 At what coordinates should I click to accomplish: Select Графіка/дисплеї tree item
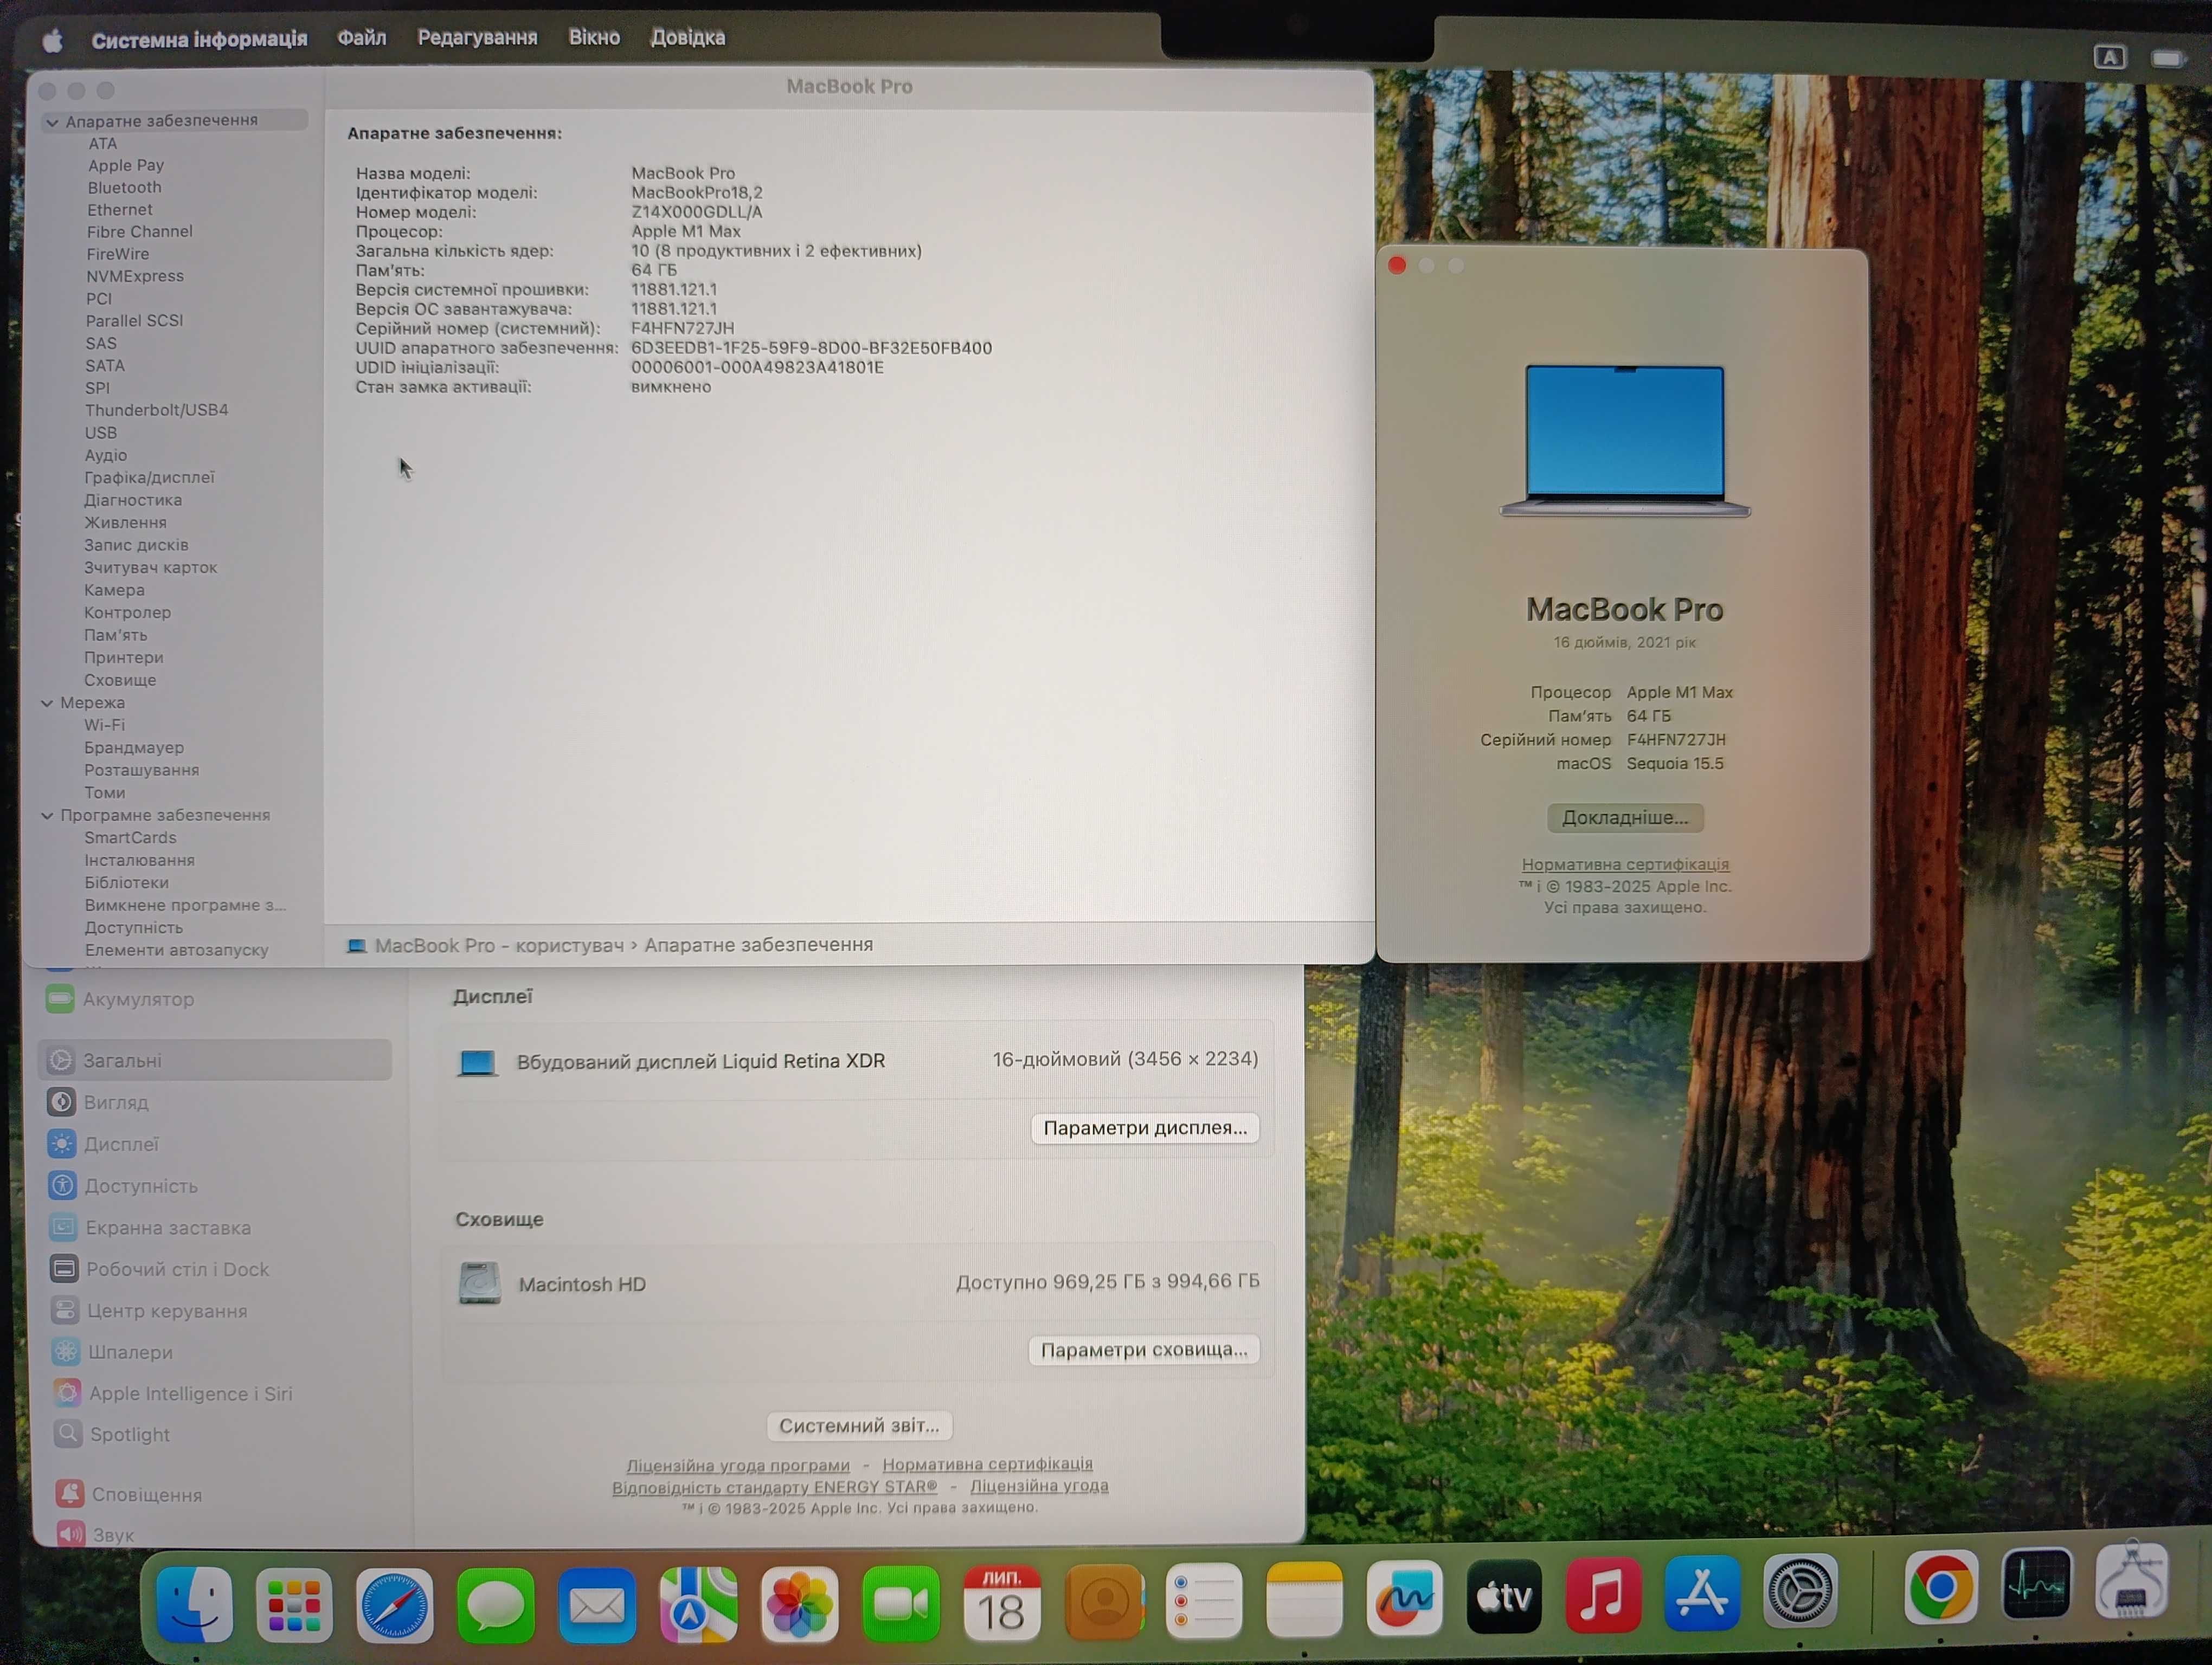(x=149, y=477)
